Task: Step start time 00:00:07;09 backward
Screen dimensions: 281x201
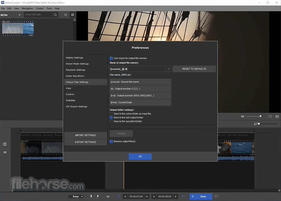Action: pos(125,197)
